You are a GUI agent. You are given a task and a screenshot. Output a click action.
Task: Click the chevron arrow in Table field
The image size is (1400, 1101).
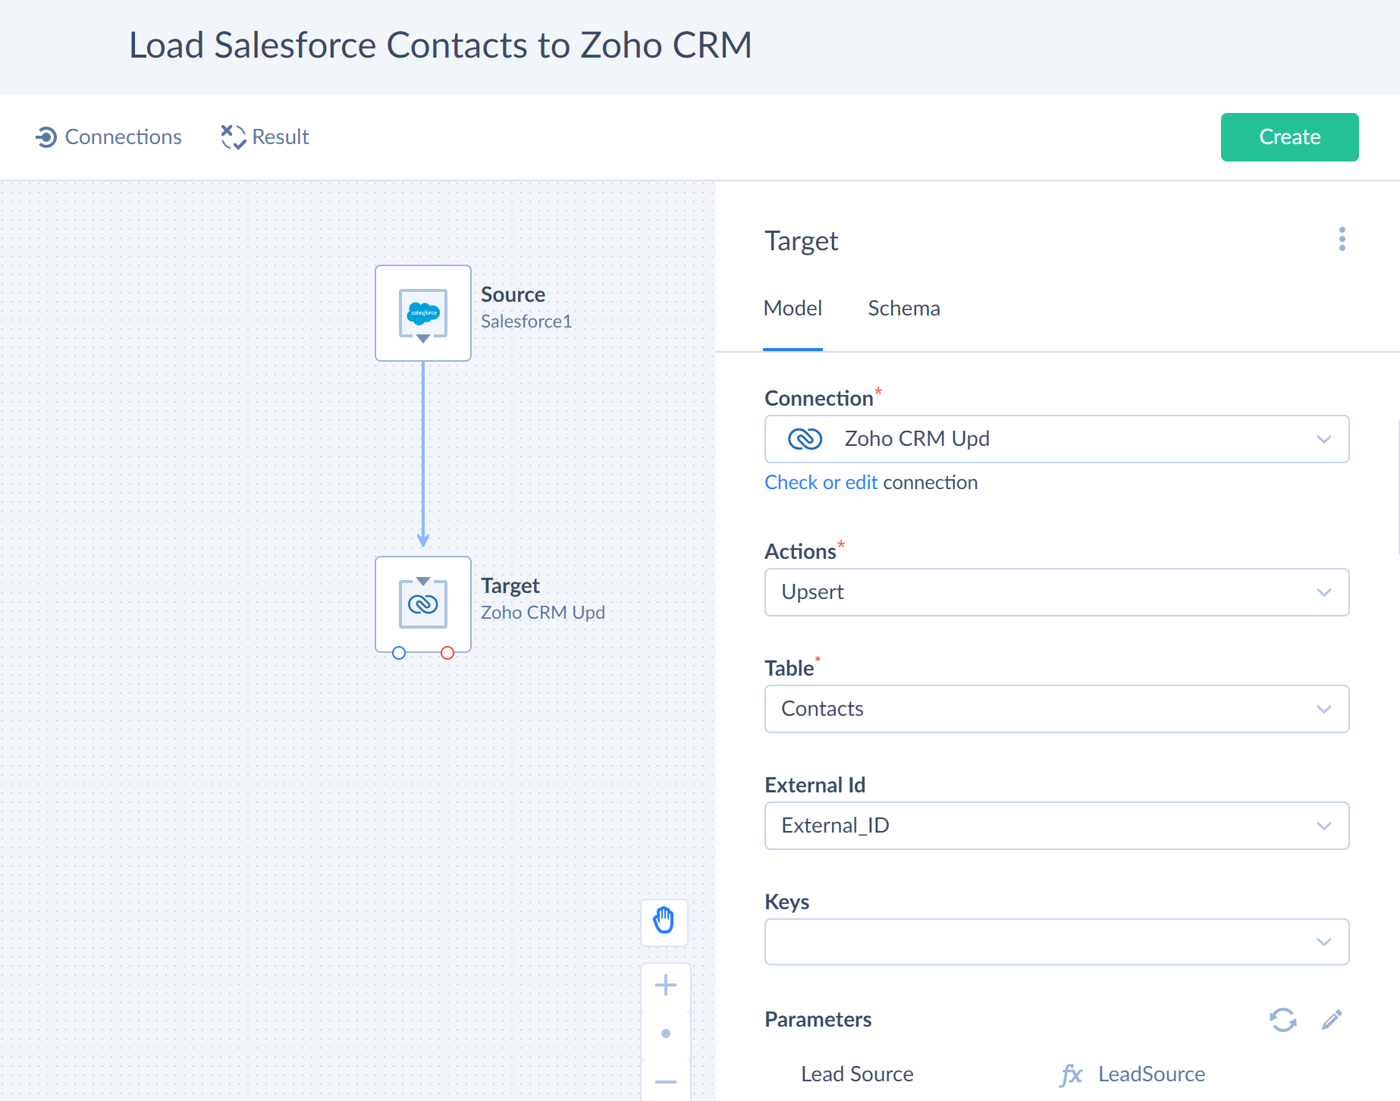(1324, 709)
